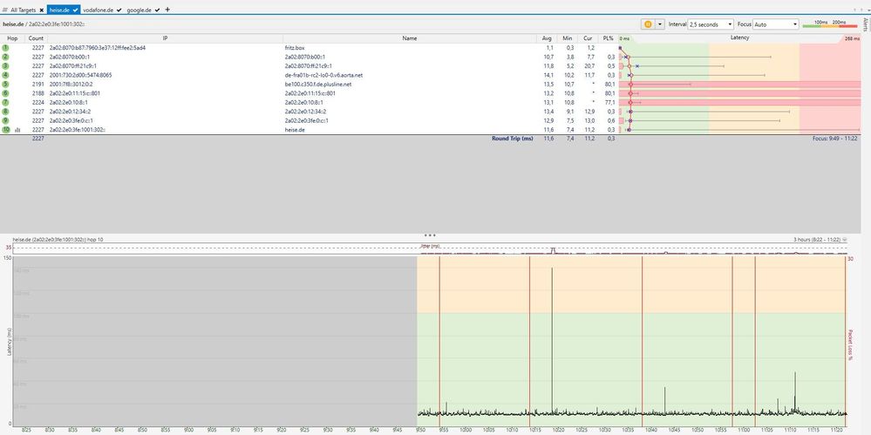Click the Round Trip (ms) summary label
This screenshot has height=435, width=871.
coord(512,139)
